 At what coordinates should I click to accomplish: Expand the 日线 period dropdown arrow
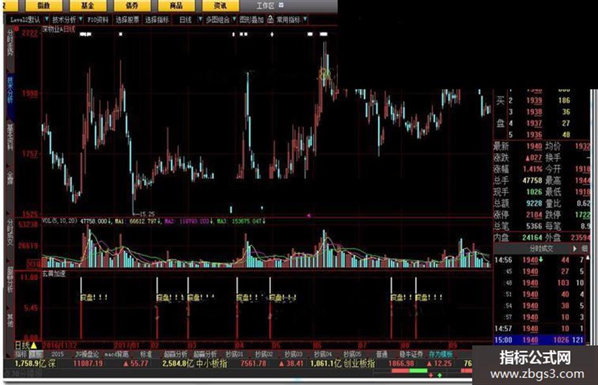200,19
